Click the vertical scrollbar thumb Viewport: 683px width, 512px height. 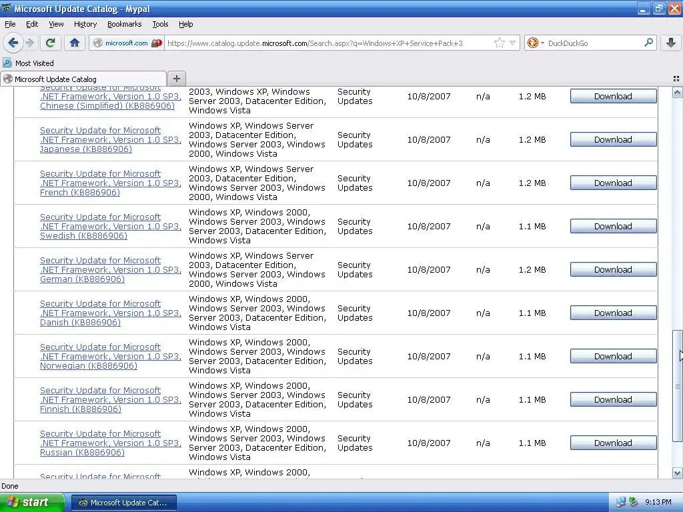coord(677,386)
